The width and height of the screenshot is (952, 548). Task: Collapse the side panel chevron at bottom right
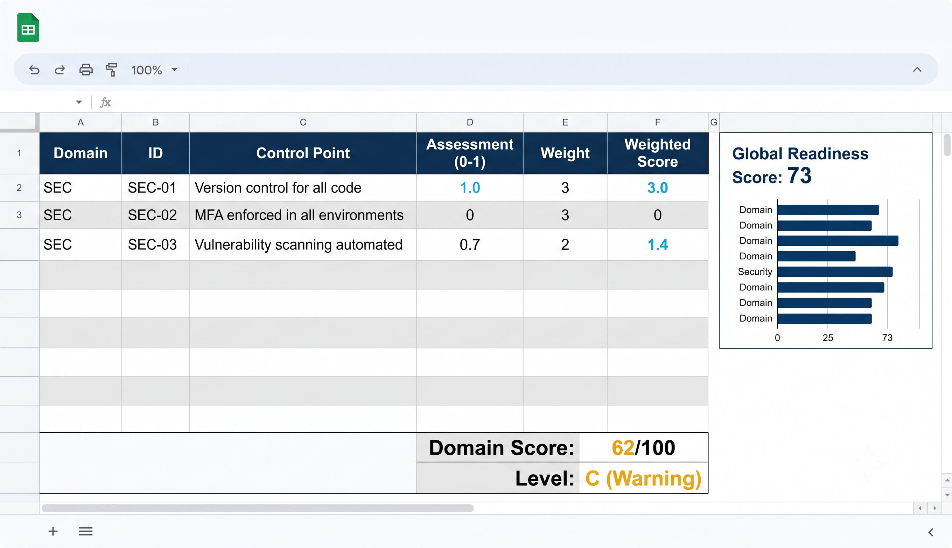(x=931, y=532)
